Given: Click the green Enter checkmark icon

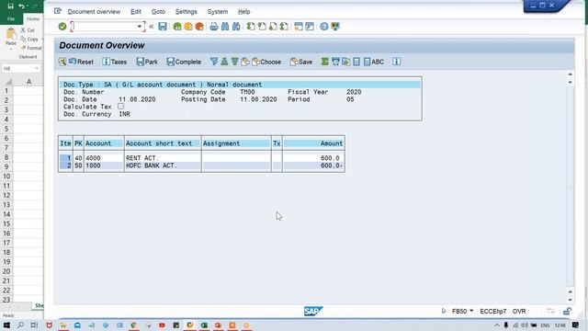Looking at the screenshot, I should click(62, 27).
